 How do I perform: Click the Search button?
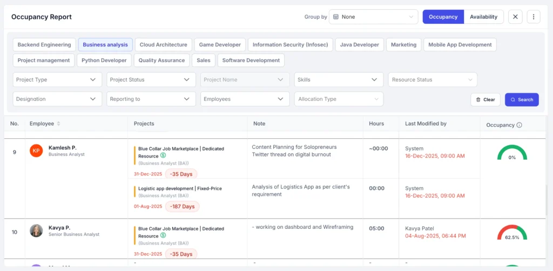pos(522,100)
